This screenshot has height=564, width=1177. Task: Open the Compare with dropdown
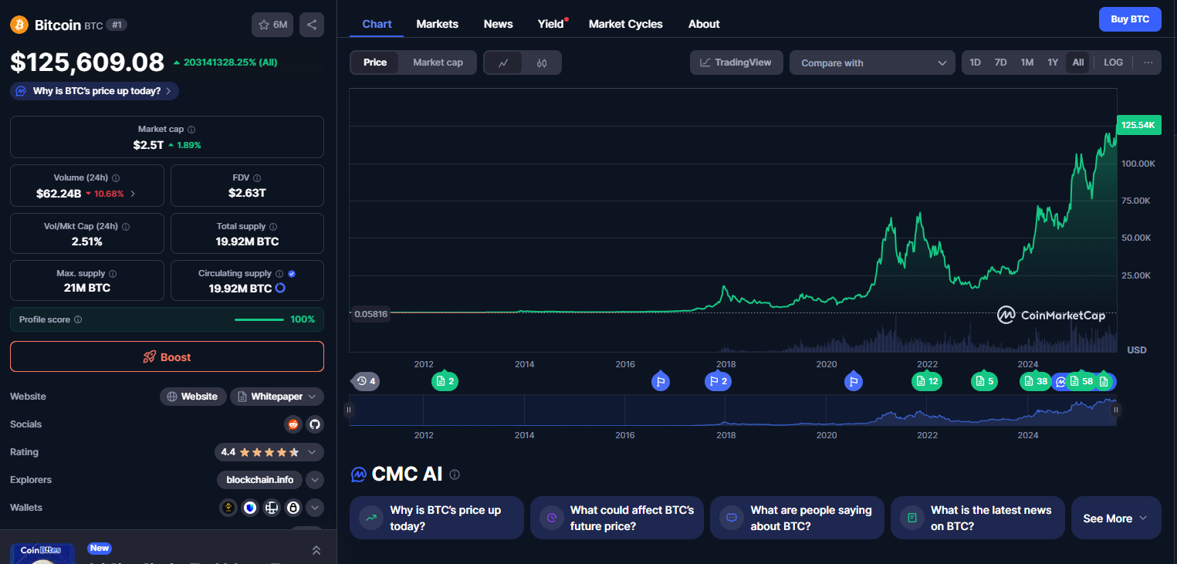tap(872, 63)
